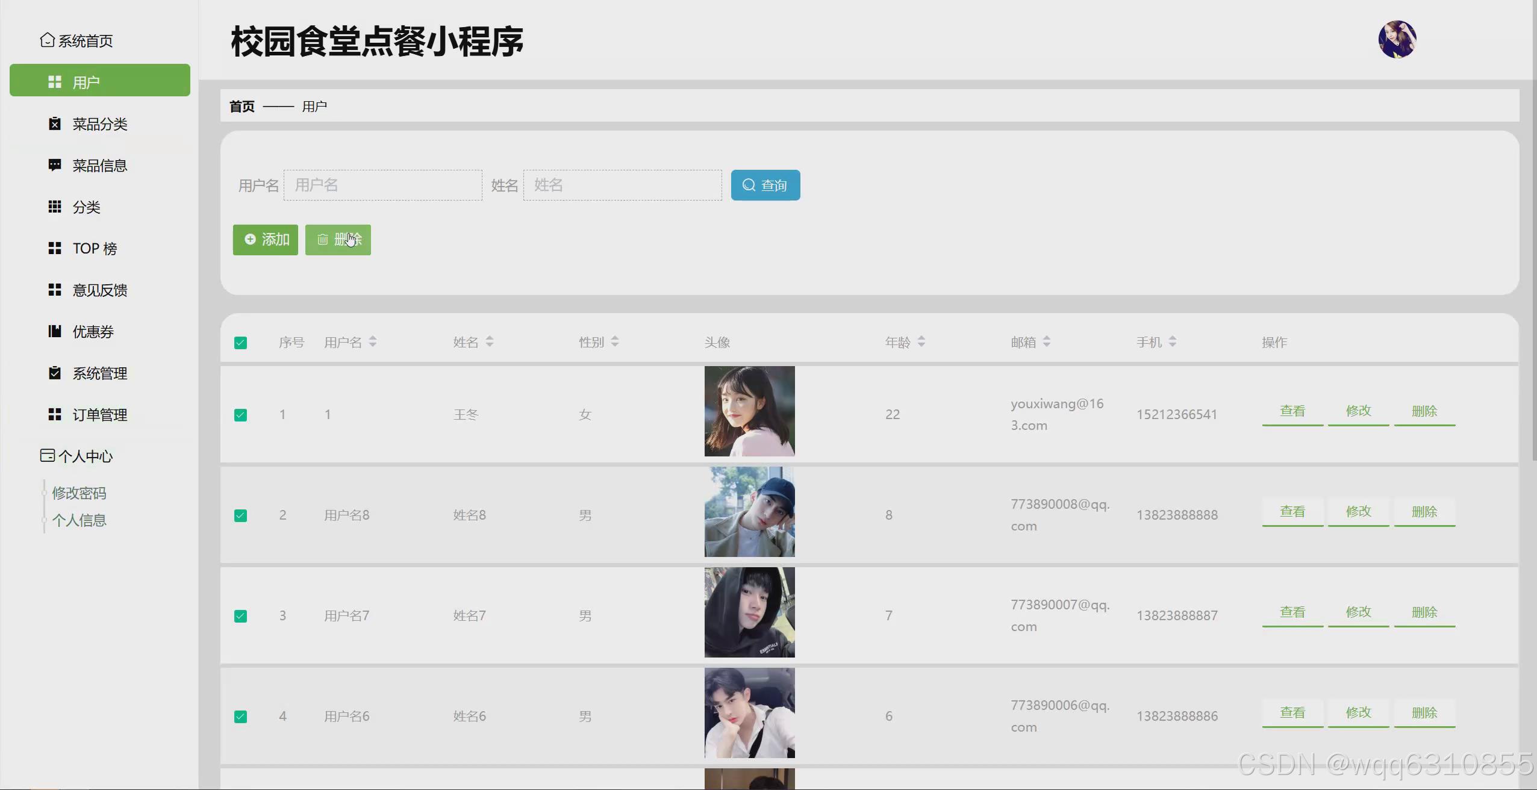Click the avatar photo of user 王冬
The width and height of the screenshot is (1537, 790).
coord(750,411)
